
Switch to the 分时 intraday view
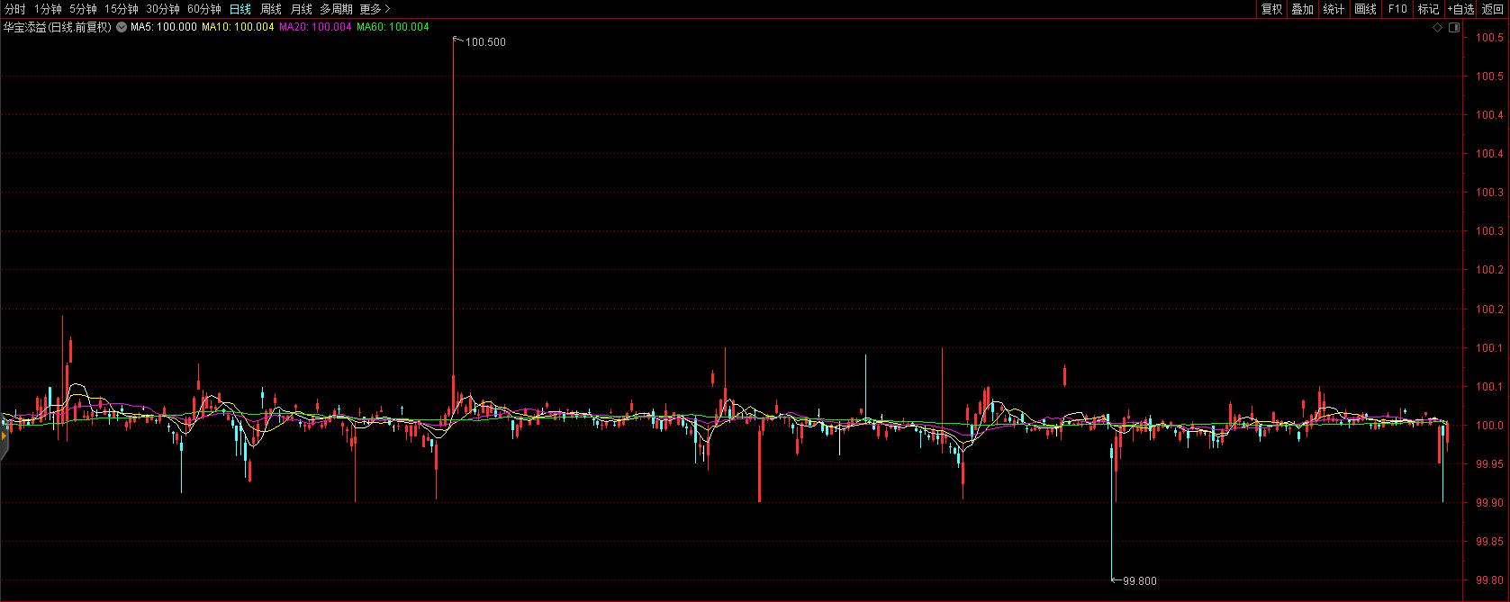[15, 9]
